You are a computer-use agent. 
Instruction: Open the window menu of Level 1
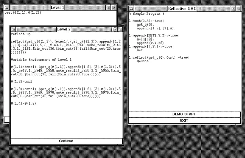tap(7, 7)
